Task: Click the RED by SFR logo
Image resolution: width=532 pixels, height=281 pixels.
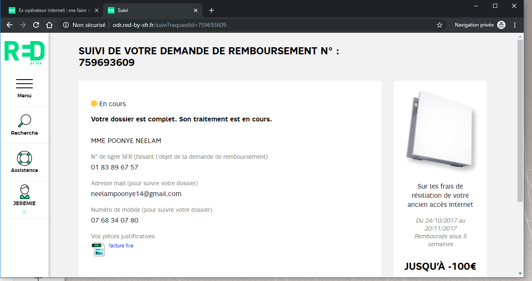Action: pos(24,53)
